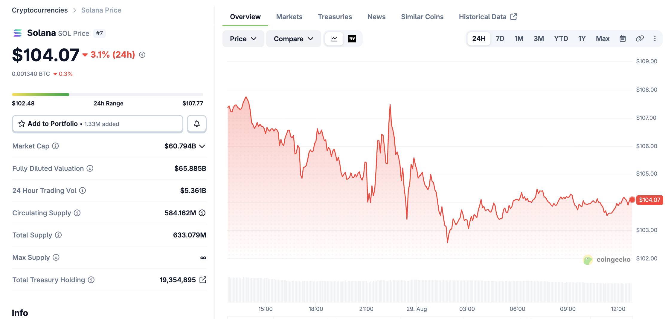Open the Compare dropdown
The image size is (668, 319).
293,39
